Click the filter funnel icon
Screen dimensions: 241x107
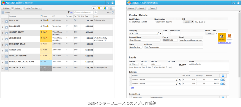(68, 12)
